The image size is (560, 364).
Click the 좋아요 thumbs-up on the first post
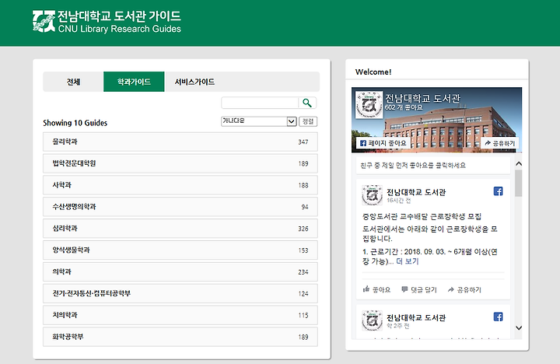click(376, 289)
